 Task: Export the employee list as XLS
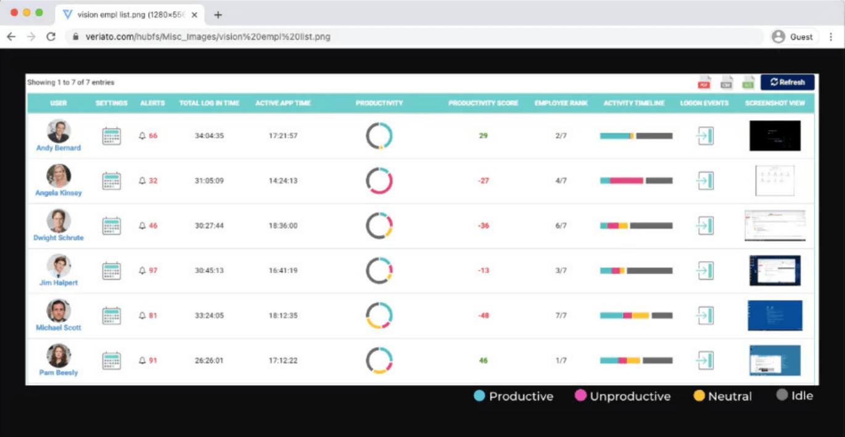pyautogui.click(x=748, y=82)
